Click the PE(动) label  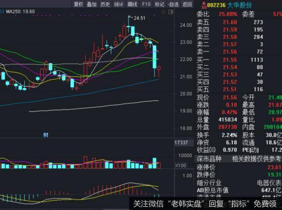251,150
